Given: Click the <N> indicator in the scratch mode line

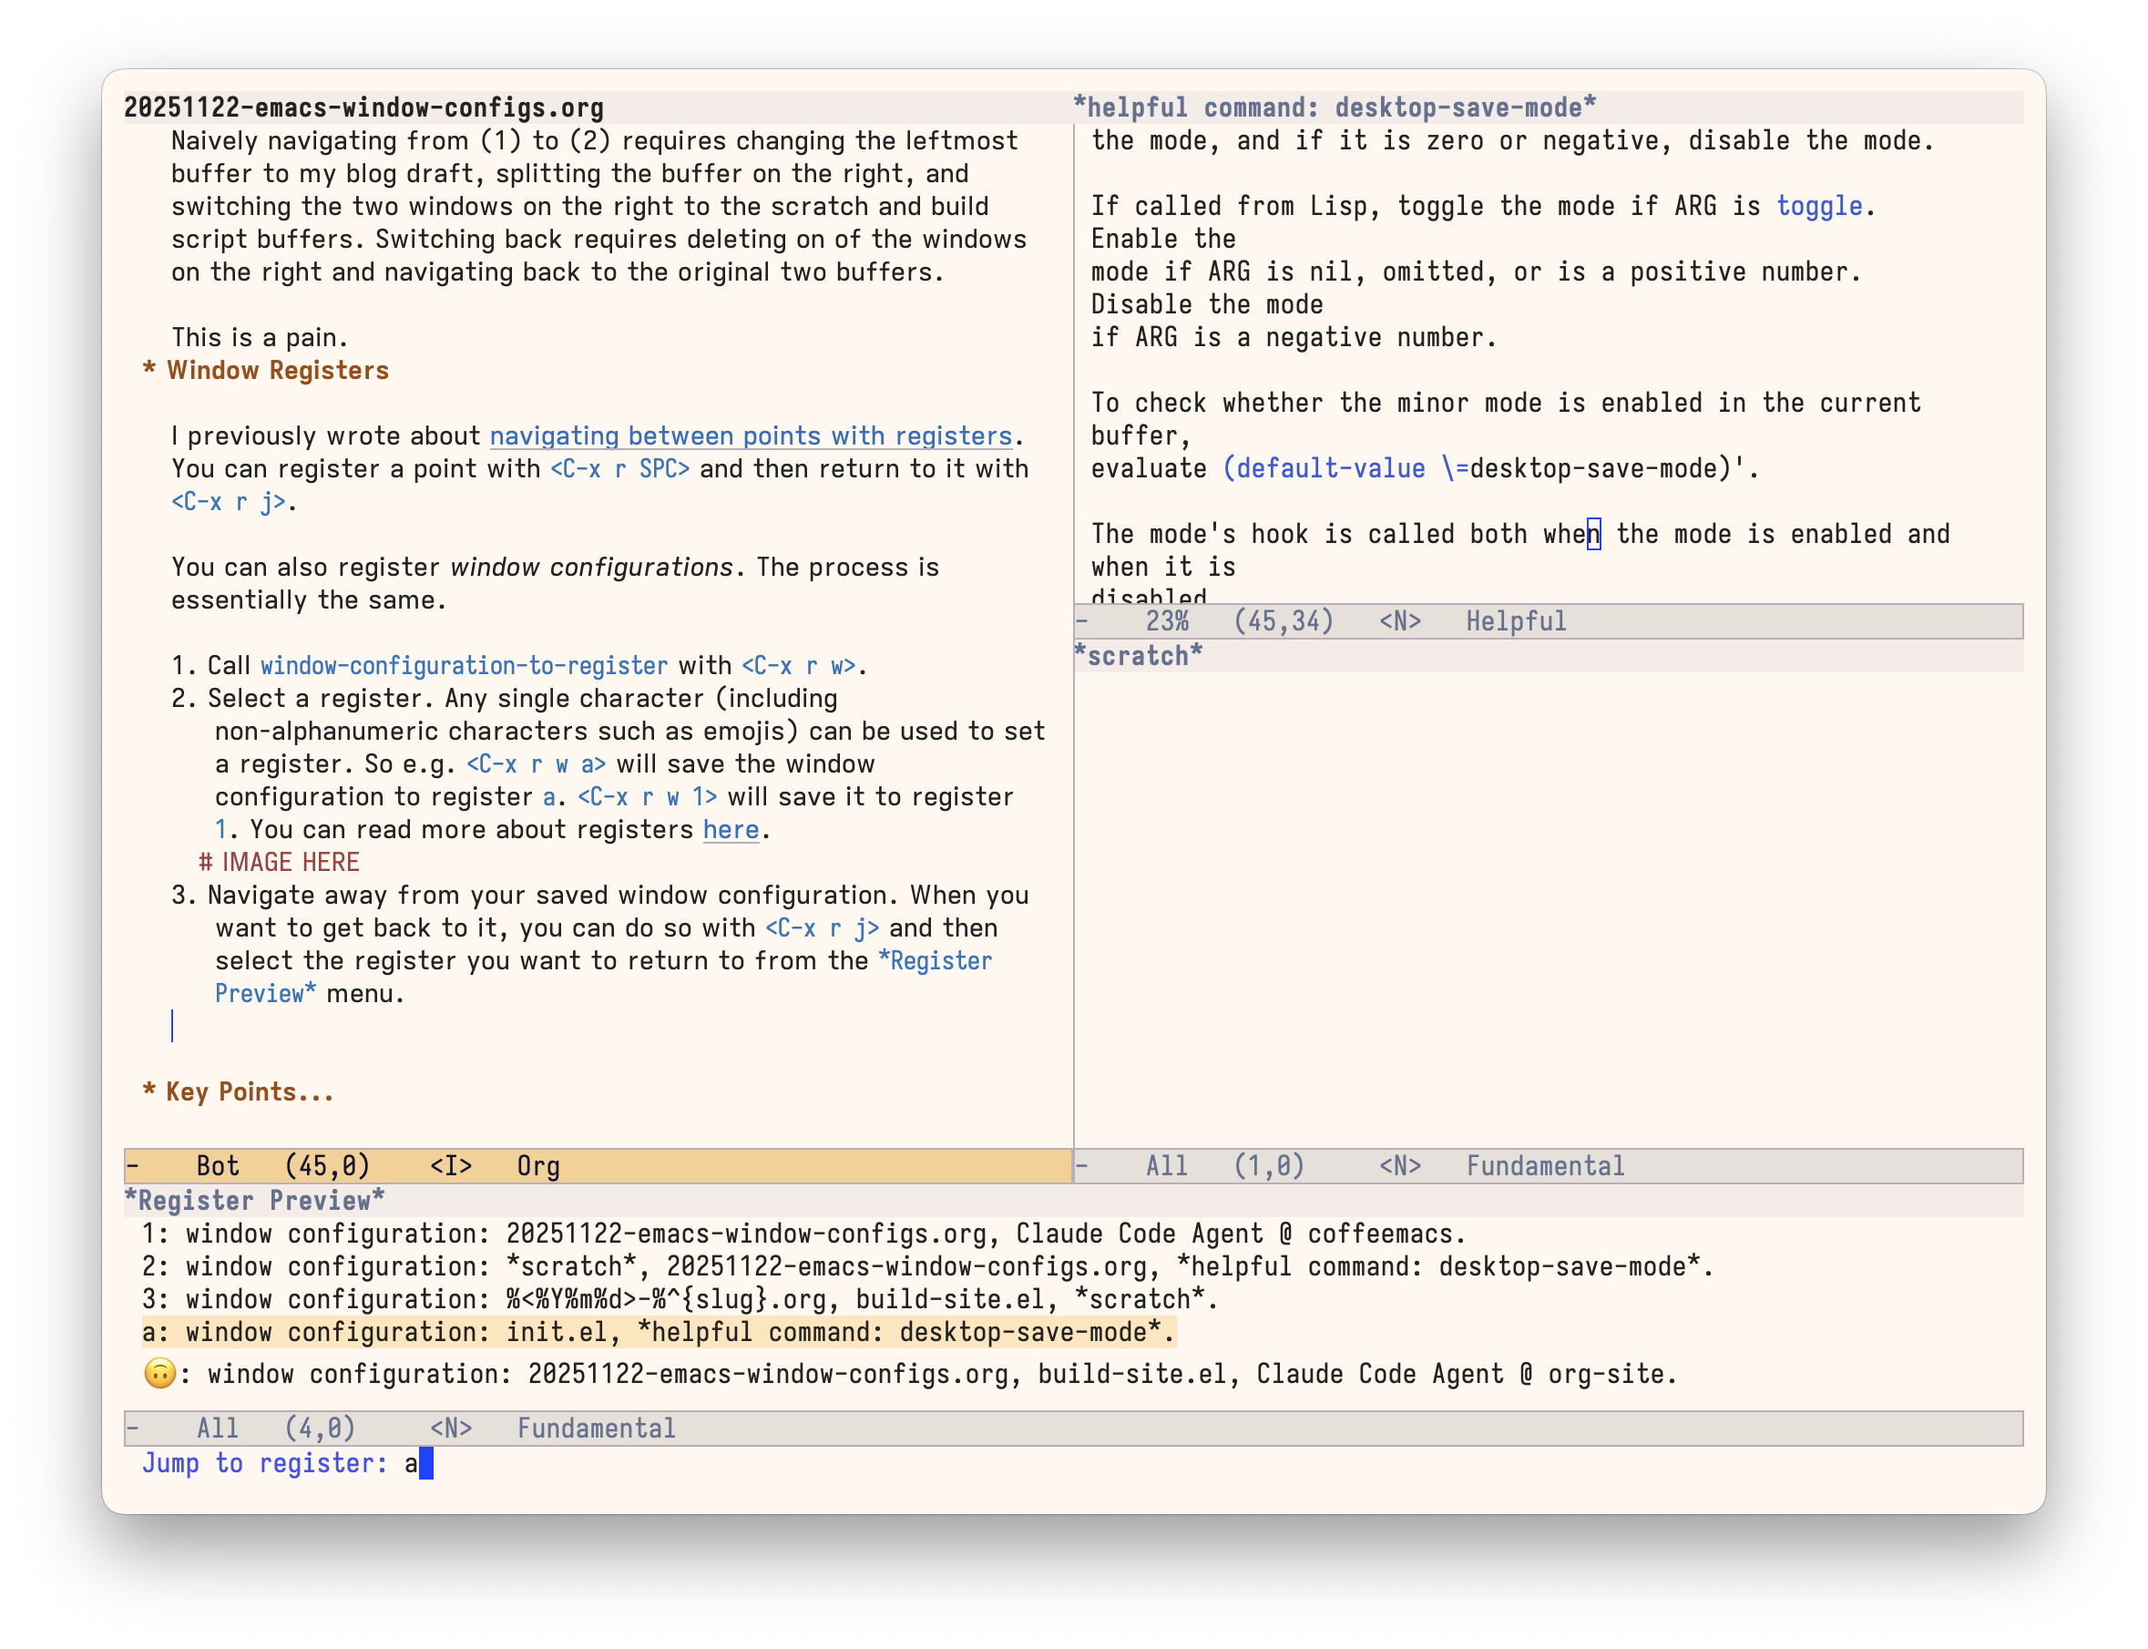Looking at the screenshot, I should pos(1402,1165).
